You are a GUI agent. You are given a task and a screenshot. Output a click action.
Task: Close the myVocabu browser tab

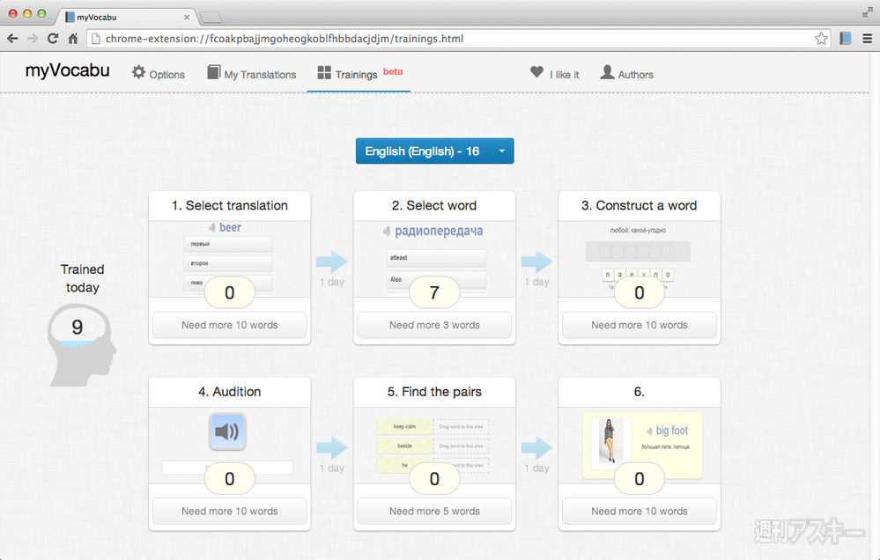pos(187,18)
